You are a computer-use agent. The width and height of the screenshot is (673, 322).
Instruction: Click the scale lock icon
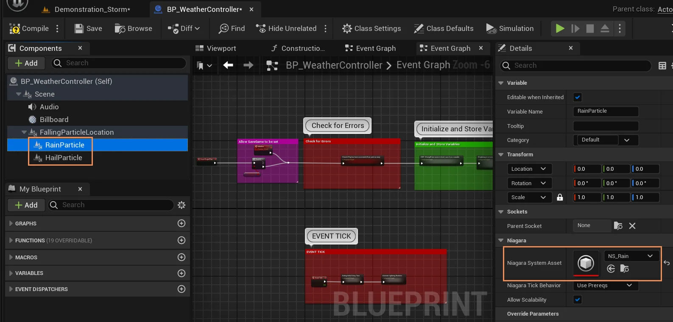pos(560,197)
